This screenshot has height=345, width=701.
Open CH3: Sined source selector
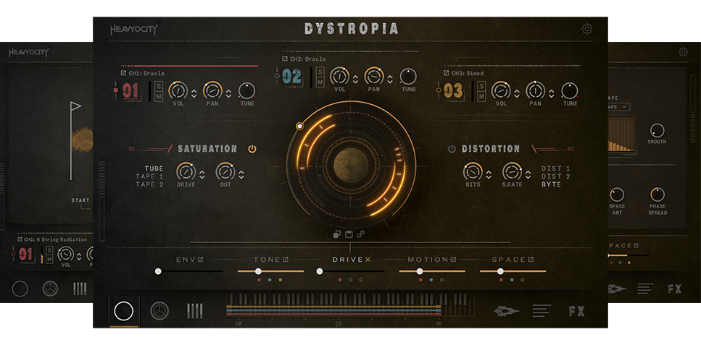(463, 73)
